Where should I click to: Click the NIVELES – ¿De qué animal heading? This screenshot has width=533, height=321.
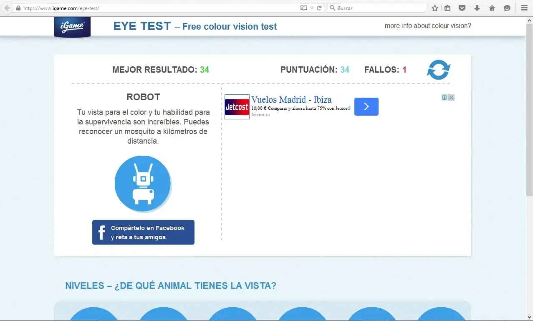[x=171, y=286]
